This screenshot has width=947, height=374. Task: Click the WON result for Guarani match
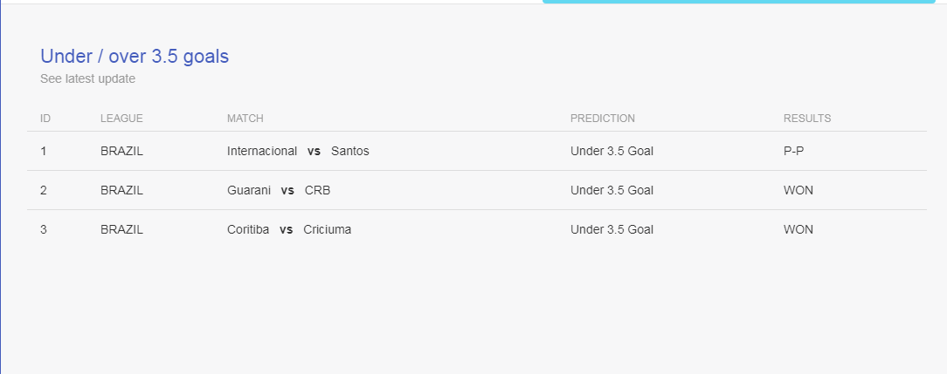pos(798,190)
